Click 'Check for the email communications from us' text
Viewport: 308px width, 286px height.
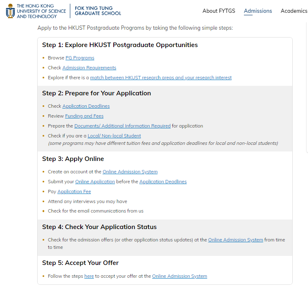96,211
